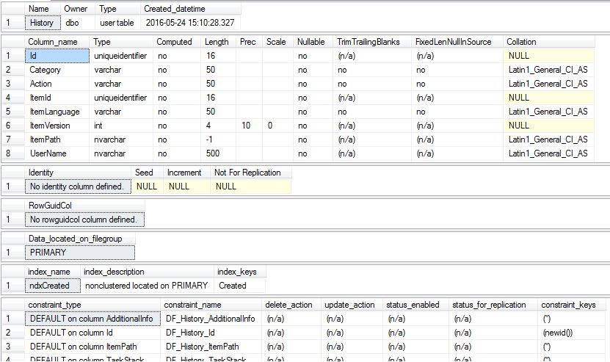Click Latin1_General_CI_AS collation in Category row
610x362 pixels.
point(548,70)
